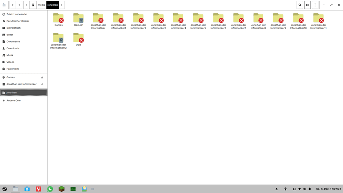Select folder 'Jonathan der Informatiker' without number
This screenshot has height=193, width=343.
point(98,21)
